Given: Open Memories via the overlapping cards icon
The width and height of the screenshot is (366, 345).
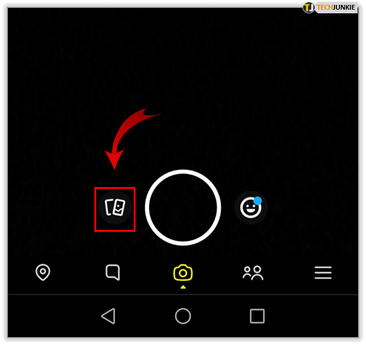Looking at the screenshot, I should point(115,208).
